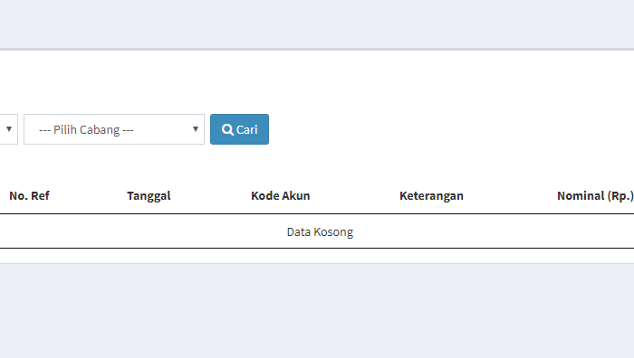Click the gray header area above the panel
Image resolution: width=634 pixels, height=358 pixels.
(317, 24)
